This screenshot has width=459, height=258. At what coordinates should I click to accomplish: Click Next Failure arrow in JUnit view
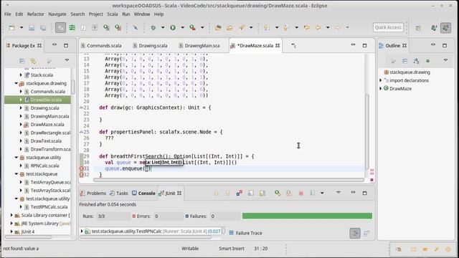(x=217, y=193)
